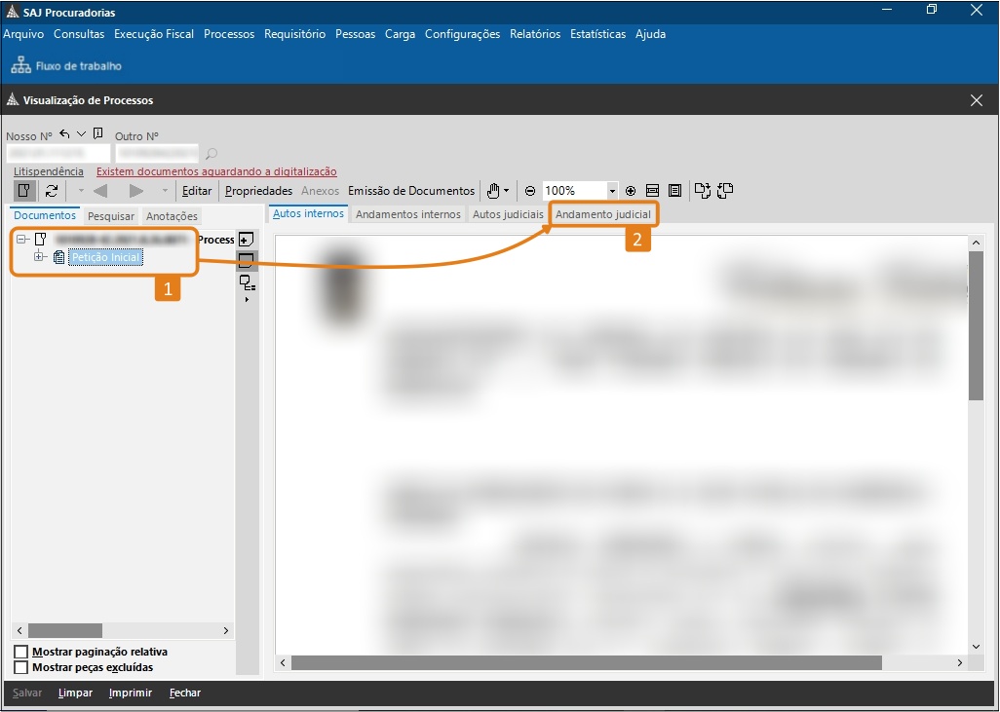Open the Execução Fiscal menu
1000x712 pixels.
[154, 34]
